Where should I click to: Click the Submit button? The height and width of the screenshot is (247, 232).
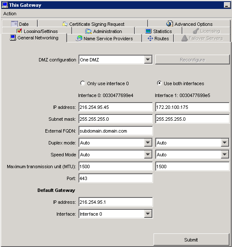tap(191, 240)
